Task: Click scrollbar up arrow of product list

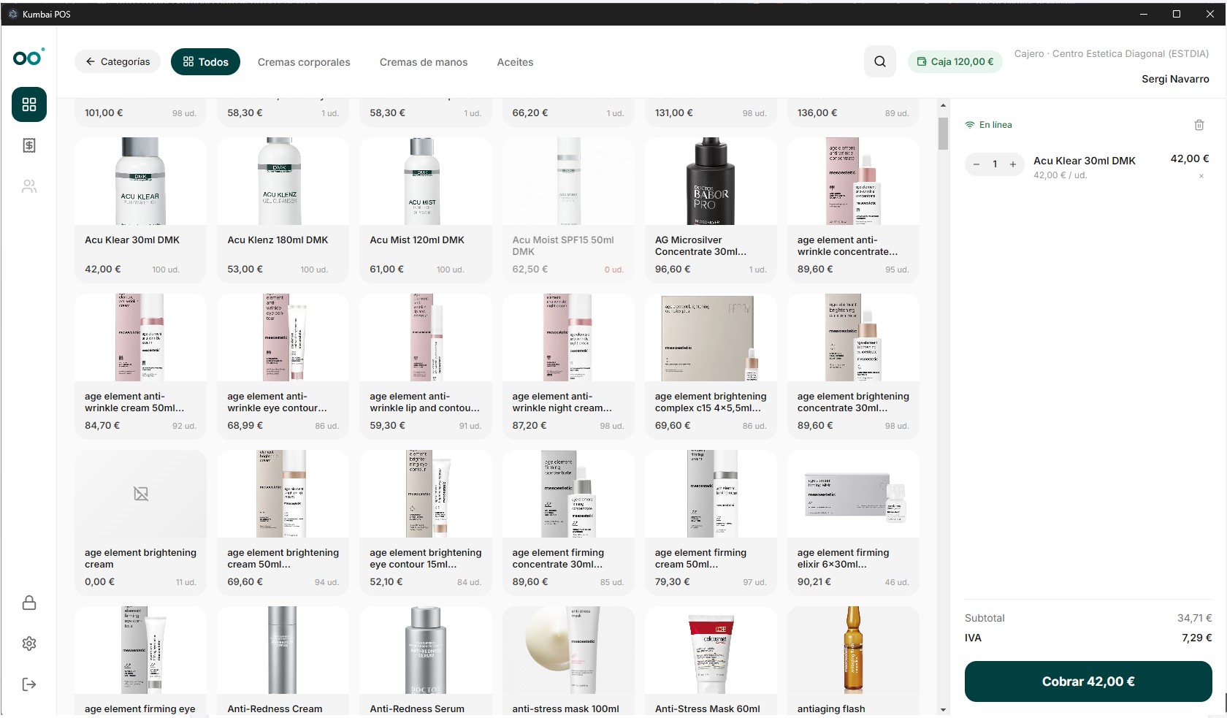Action: [x=943, y=106]
